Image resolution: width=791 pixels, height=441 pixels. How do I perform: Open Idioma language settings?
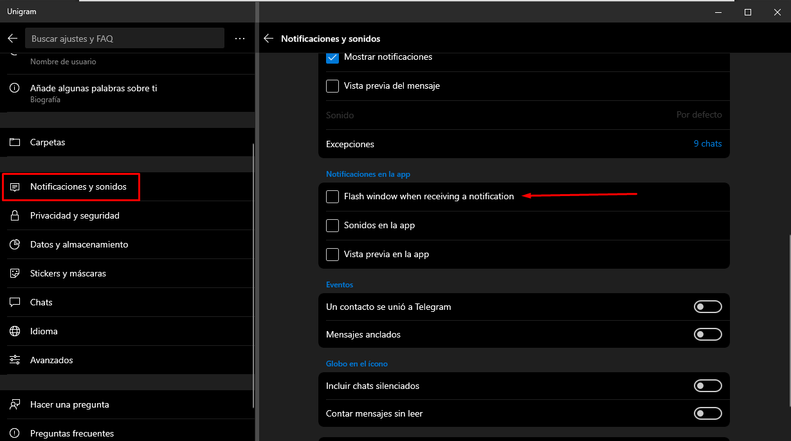pyautogui.click(x=127, y=332)
